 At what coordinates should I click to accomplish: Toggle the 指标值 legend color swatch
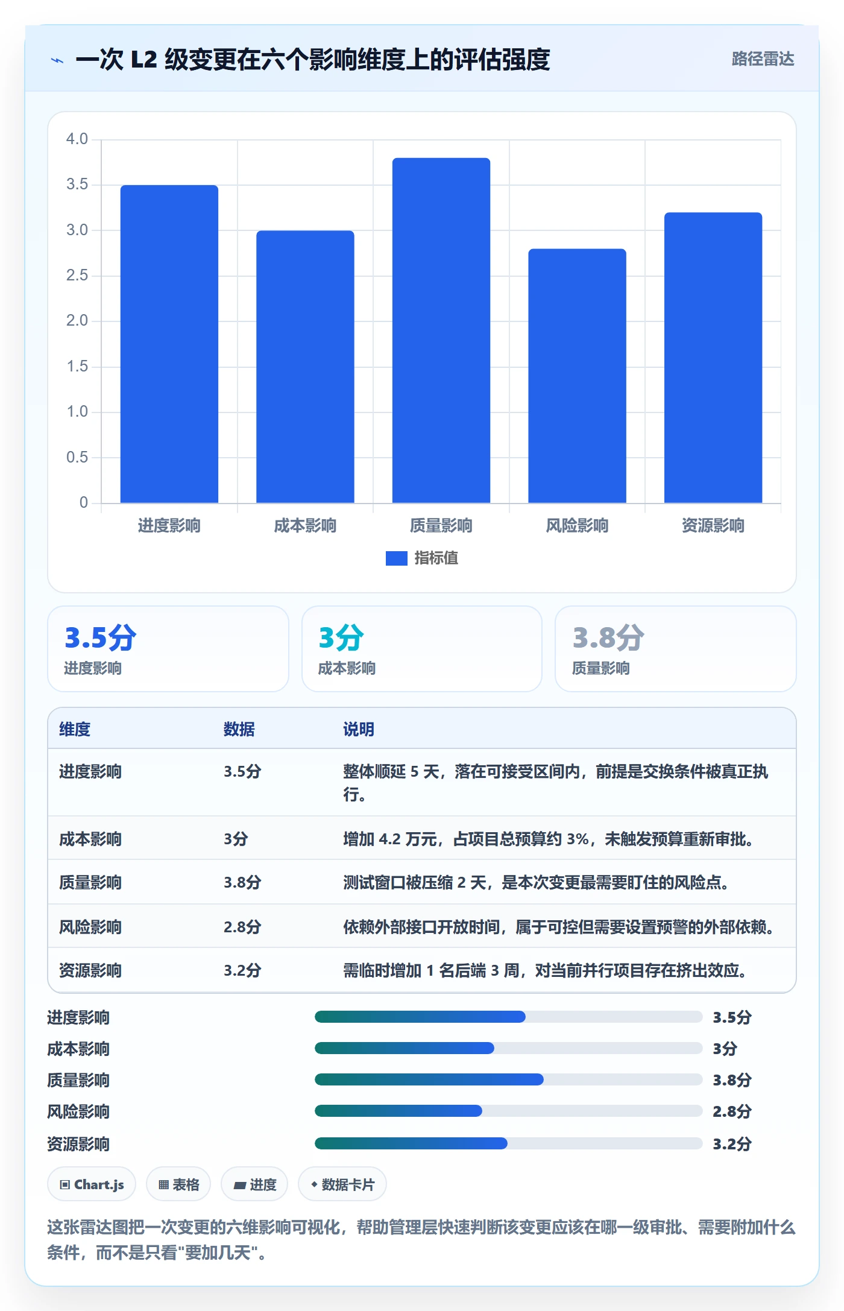click(x=397, y=558)
